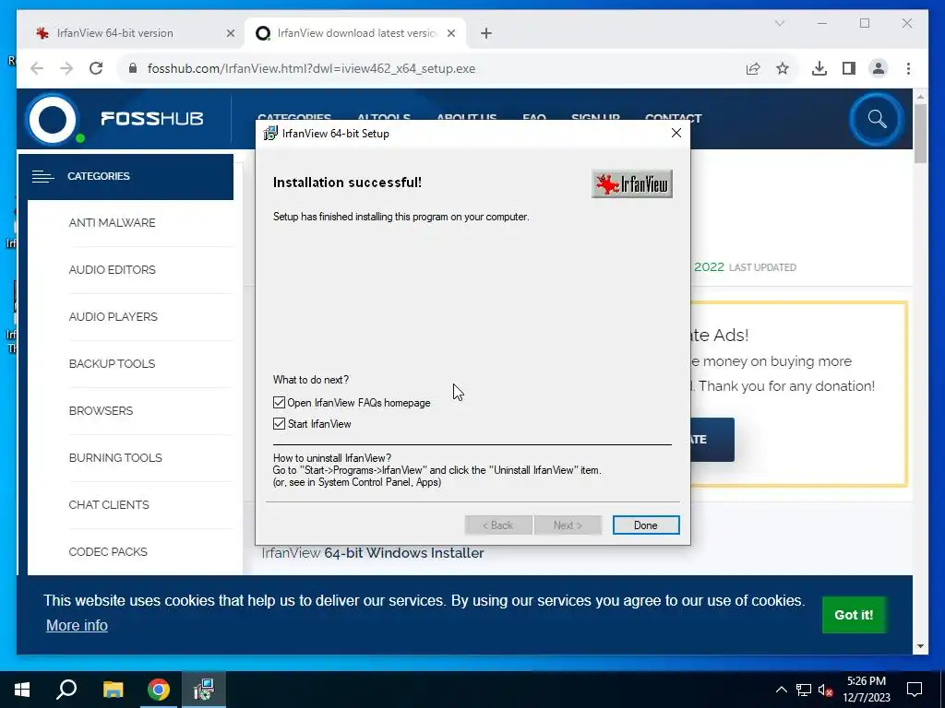Focus the fosshub.com address bar
Image resolution: width=945 pixels, height=708 pixels.
point(311,68)
